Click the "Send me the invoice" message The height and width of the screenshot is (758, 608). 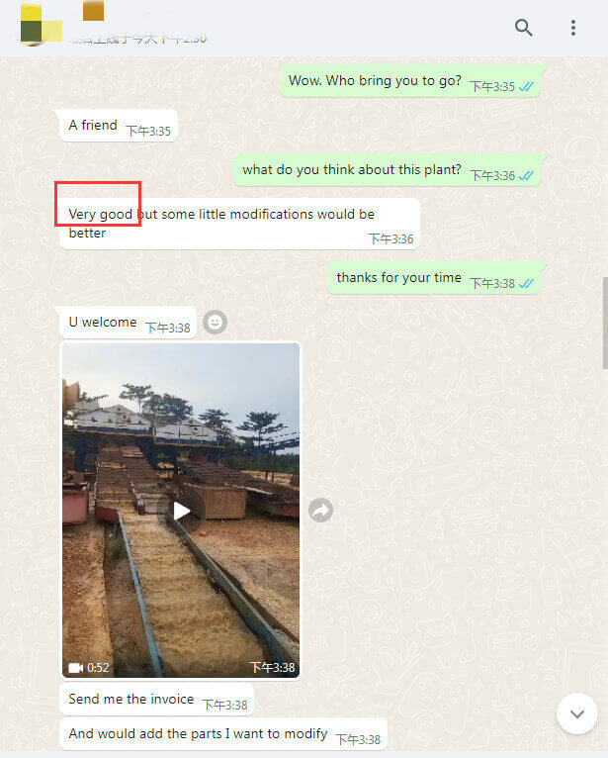(156, 699)
